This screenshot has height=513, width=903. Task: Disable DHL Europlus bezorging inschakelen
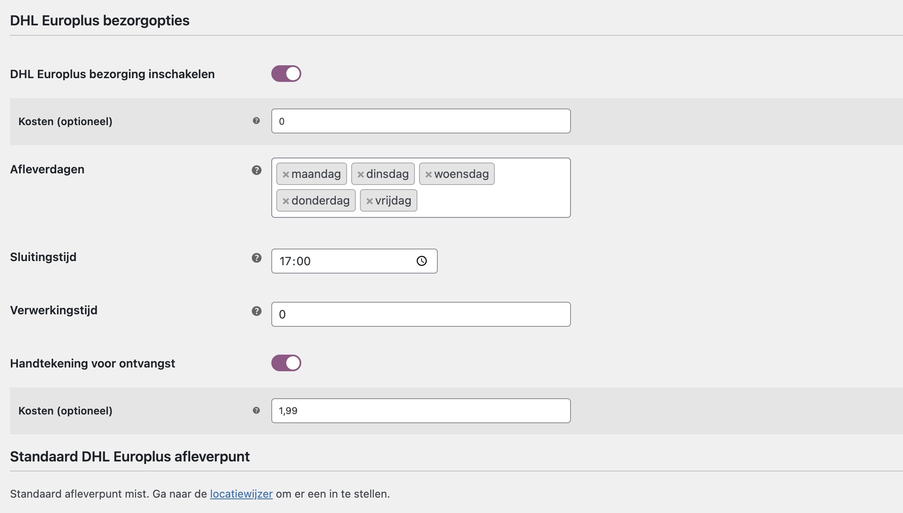(286, 74)
